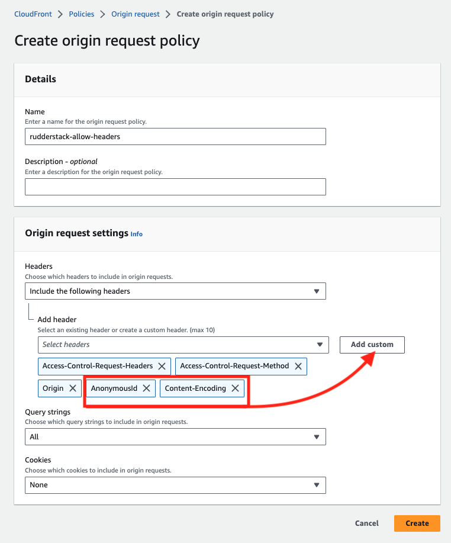The image size is (451, 543).
Task: Click the Content-Encoding header chip label
Action: tap(195, 388)
